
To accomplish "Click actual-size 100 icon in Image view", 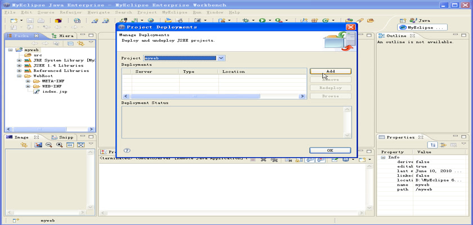I will pos(70,145).
